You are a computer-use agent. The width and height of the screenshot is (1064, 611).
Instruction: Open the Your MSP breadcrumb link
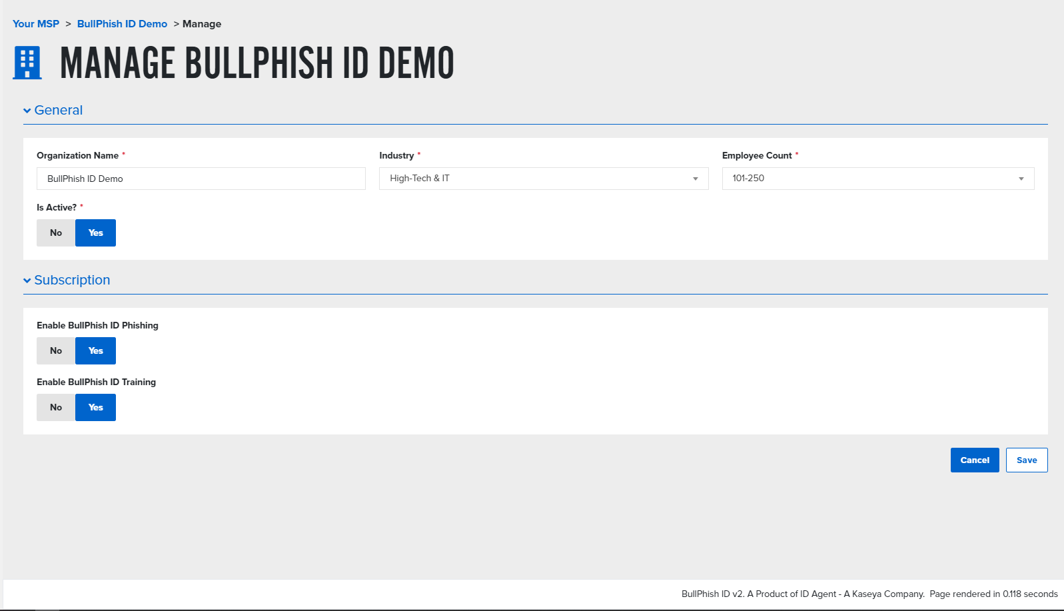(x=36, y=24)
